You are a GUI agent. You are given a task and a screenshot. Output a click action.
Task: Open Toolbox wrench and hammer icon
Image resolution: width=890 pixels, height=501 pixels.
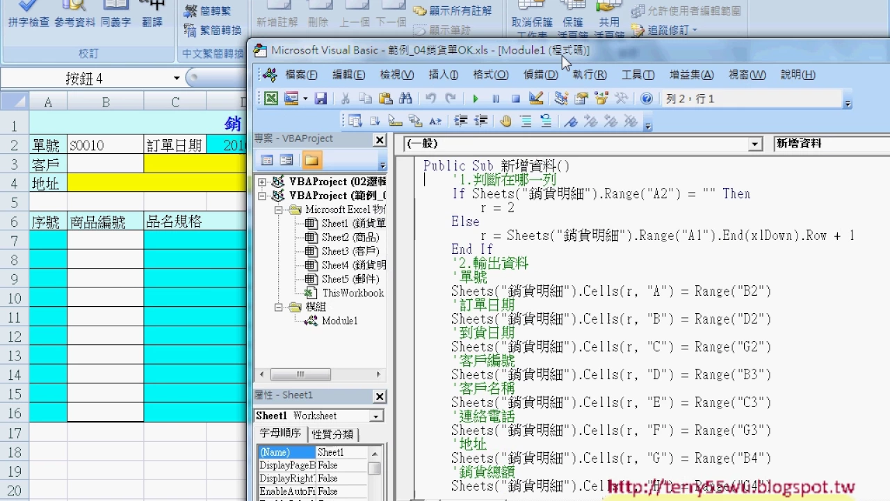point(622,99)
